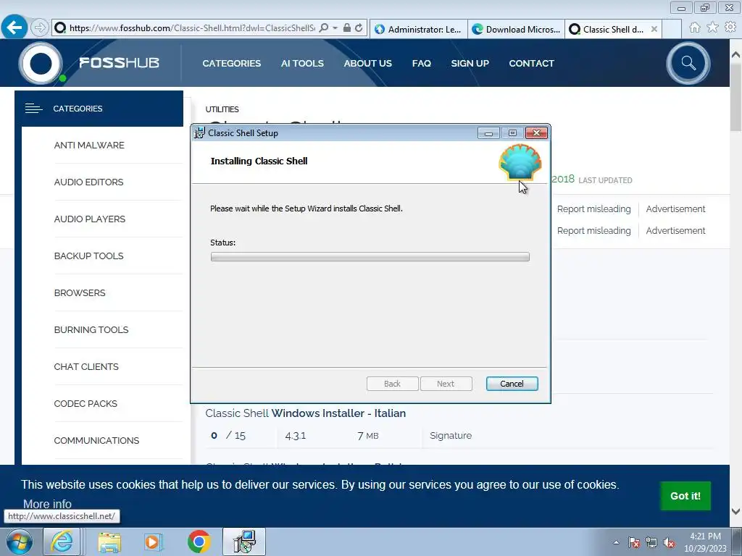Open BACKUP TOOLS category
This screenshot has width=742, height=556.
88,256
